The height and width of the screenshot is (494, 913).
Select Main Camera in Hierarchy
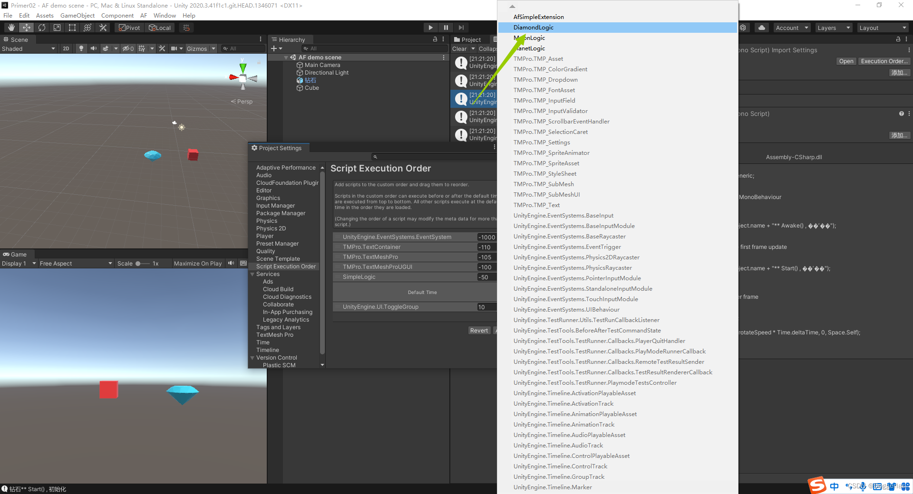pyautogui.click(x=322, y=65)
